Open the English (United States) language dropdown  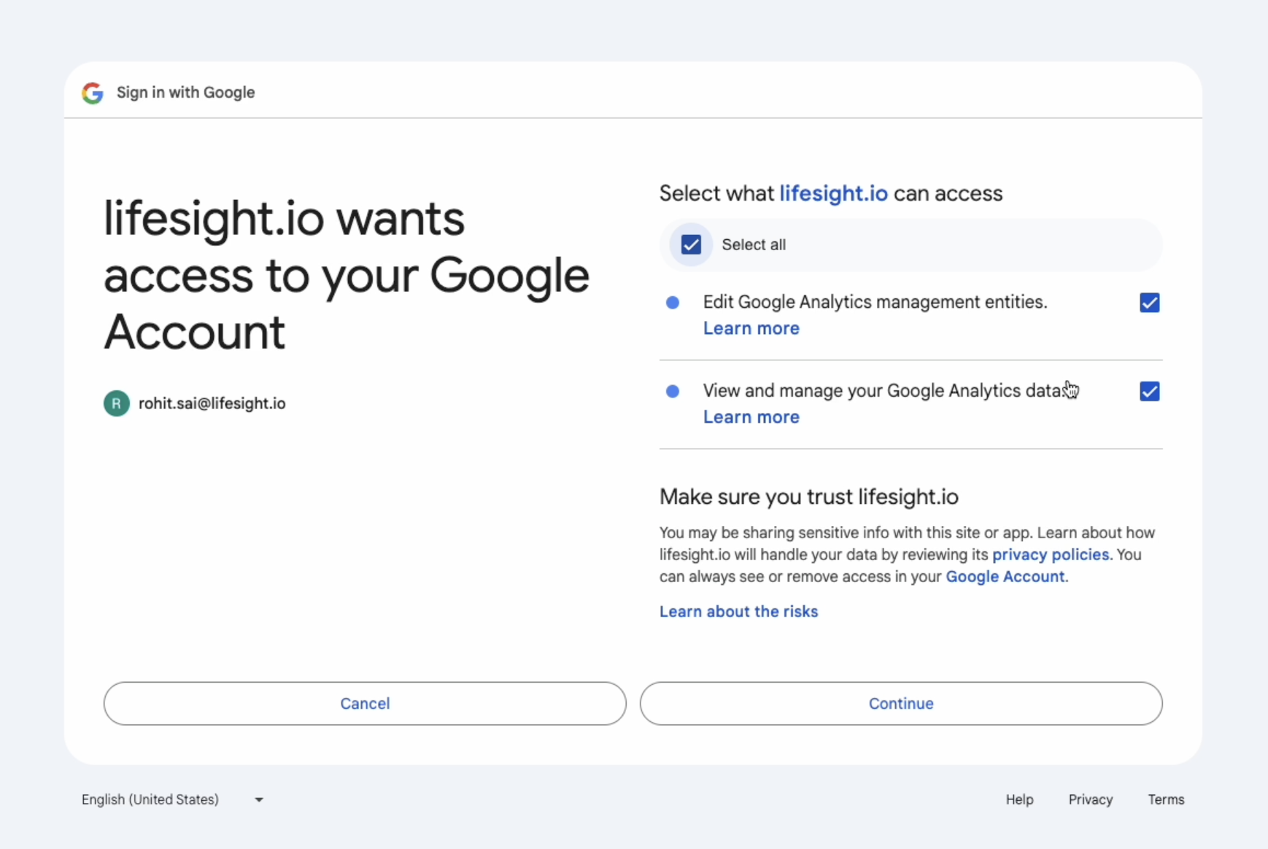tap(173, 799)
